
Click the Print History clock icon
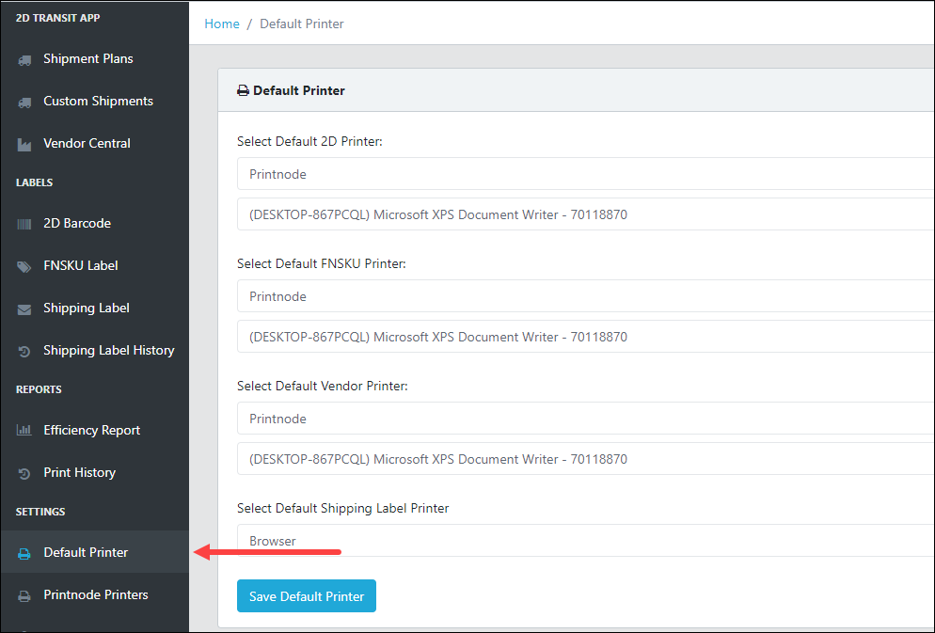24,473
